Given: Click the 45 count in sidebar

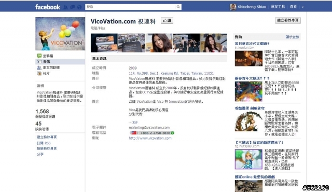Looking at the screenshot, I should tap(38, 124).
